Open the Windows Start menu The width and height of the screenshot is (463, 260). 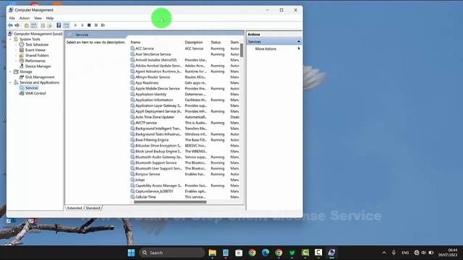click(131, 253)
